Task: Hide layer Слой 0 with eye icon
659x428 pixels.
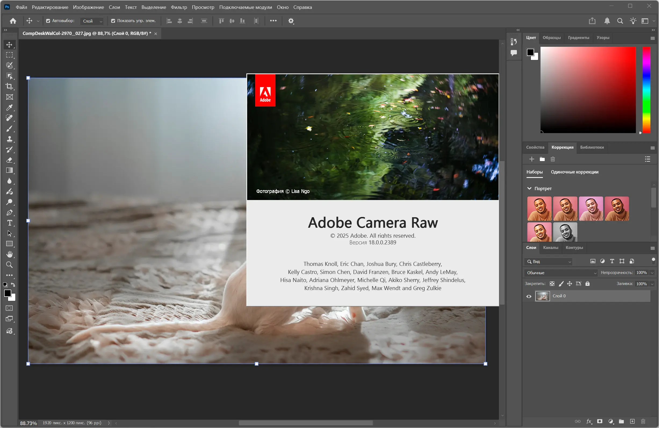Action: (x=529, y=296)
